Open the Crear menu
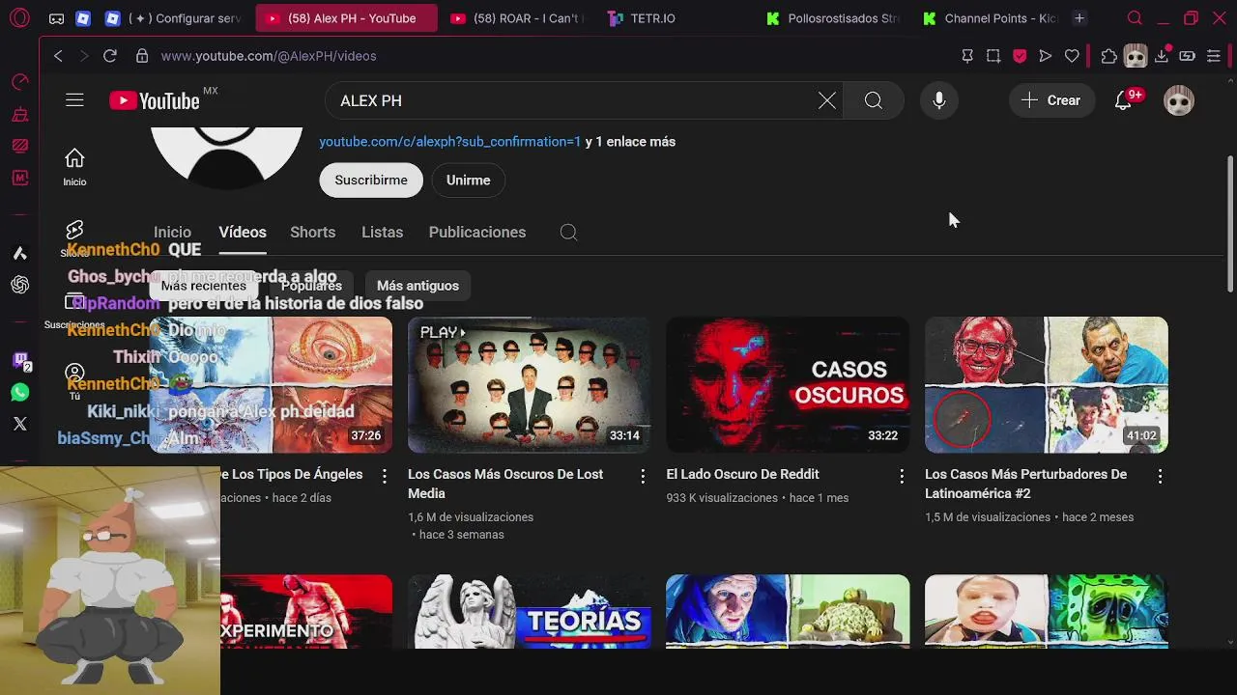This screenshot has height=695, width=1237. coord(1050,100)
